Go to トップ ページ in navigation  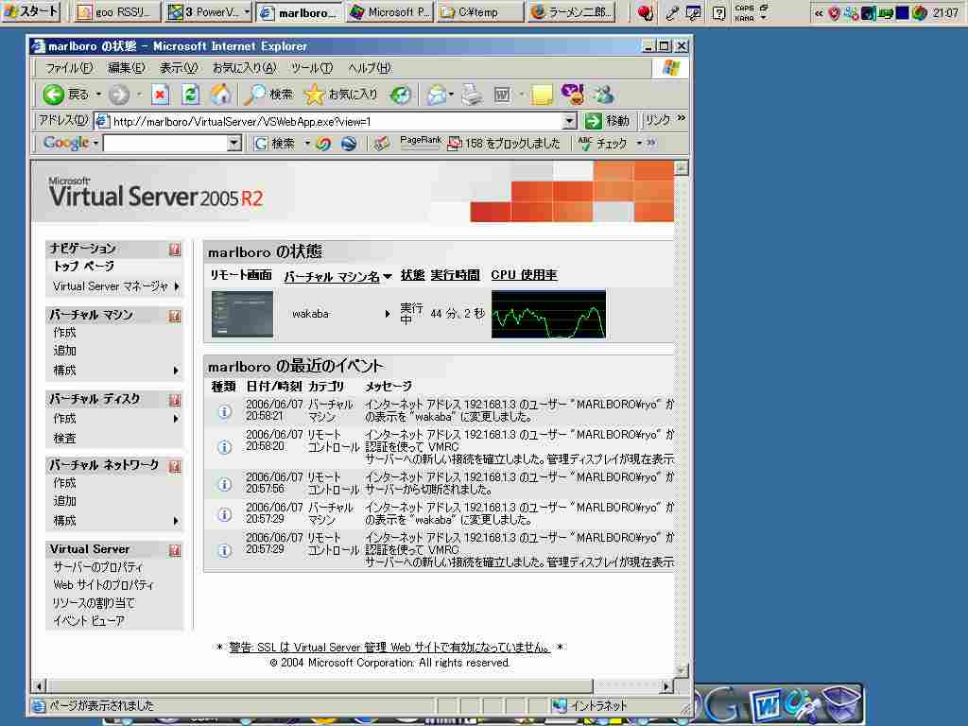coord(84,267)
